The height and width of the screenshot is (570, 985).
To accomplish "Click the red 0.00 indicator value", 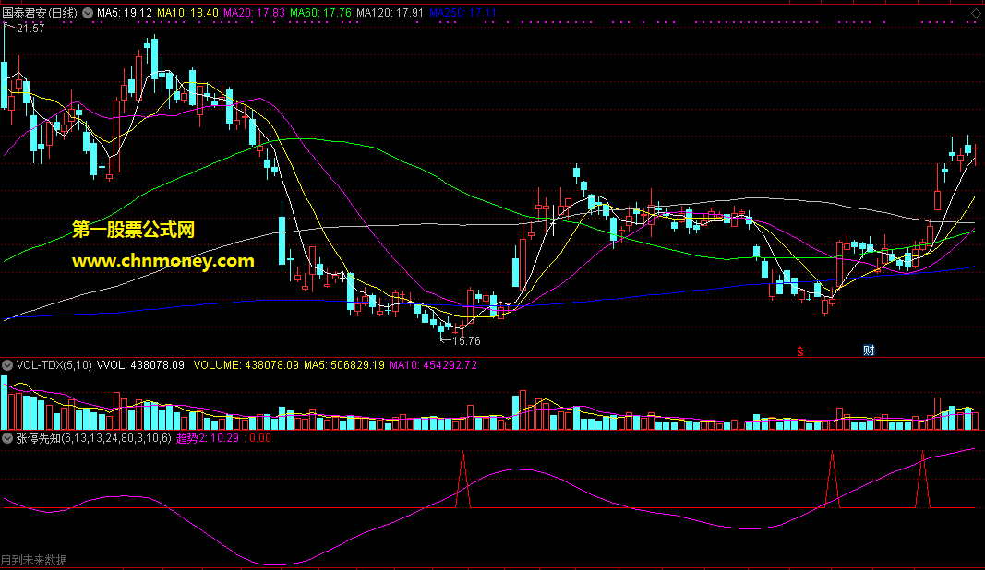I will pyautogui.click(x=258, y=438).
